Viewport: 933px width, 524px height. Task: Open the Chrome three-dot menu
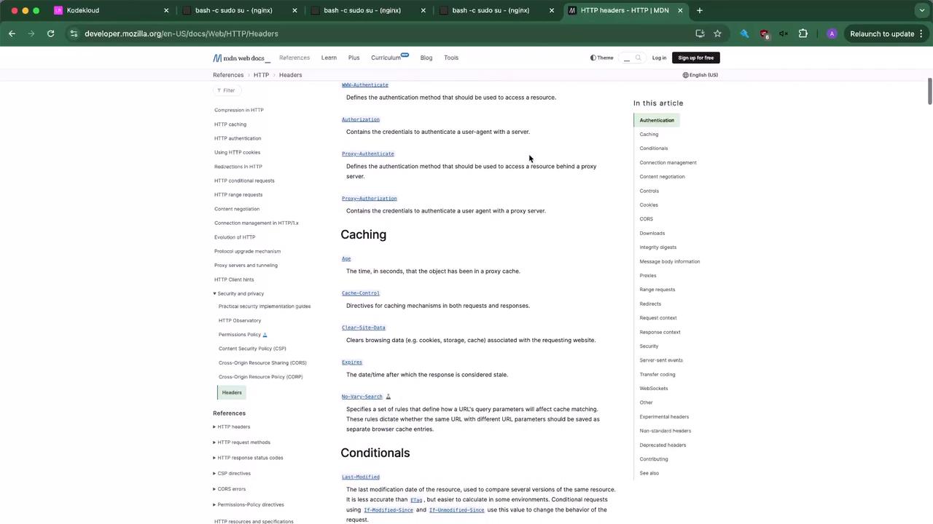coord(921,33)
